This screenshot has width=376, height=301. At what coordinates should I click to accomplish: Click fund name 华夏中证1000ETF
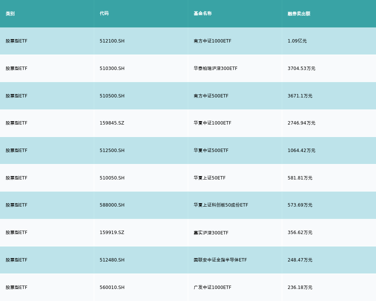[212, 123]
